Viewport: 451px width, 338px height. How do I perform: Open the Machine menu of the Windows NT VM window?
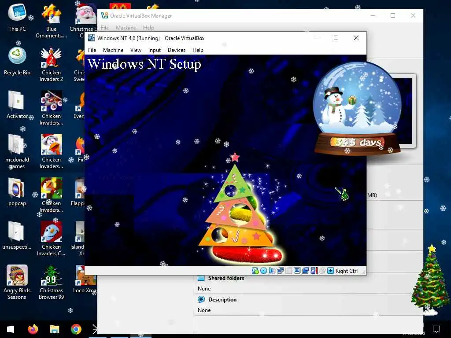[113, 50]
